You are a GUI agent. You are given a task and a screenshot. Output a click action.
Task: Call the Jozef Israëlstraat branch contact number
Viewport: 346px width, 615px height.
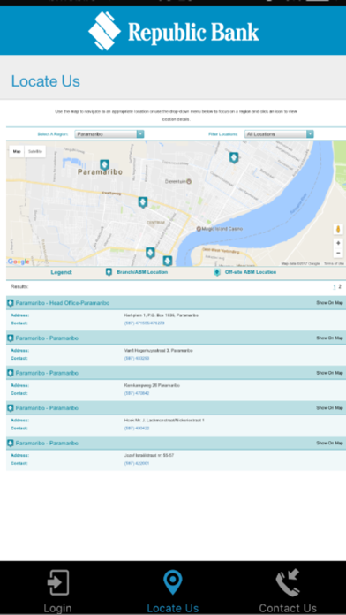click(x=137, y=463)
